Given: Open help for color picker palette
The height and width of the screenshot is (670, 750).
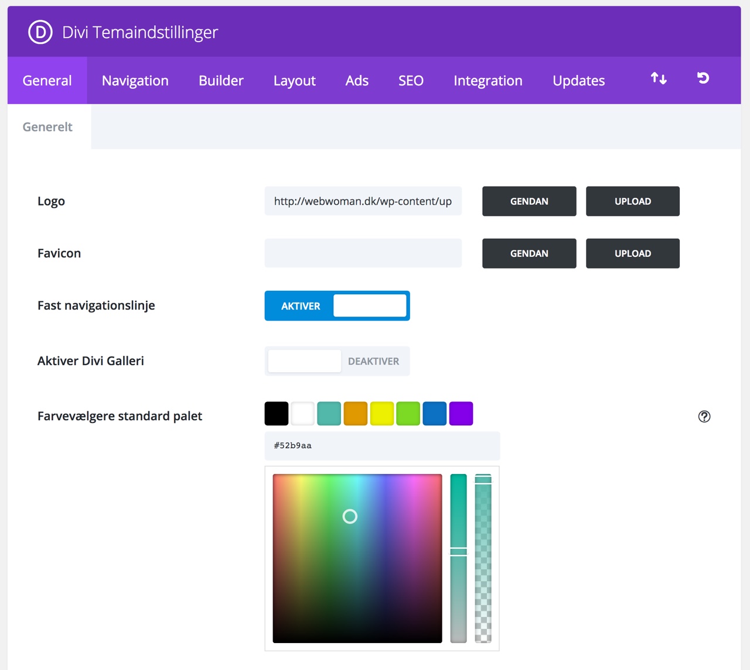Looking at the screenshot, I should (x=704, y=417).
